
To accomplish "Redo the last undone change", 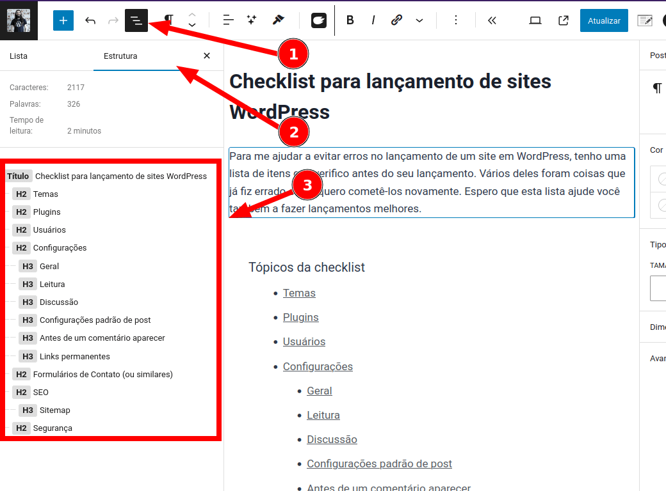I will click(113, 20).
